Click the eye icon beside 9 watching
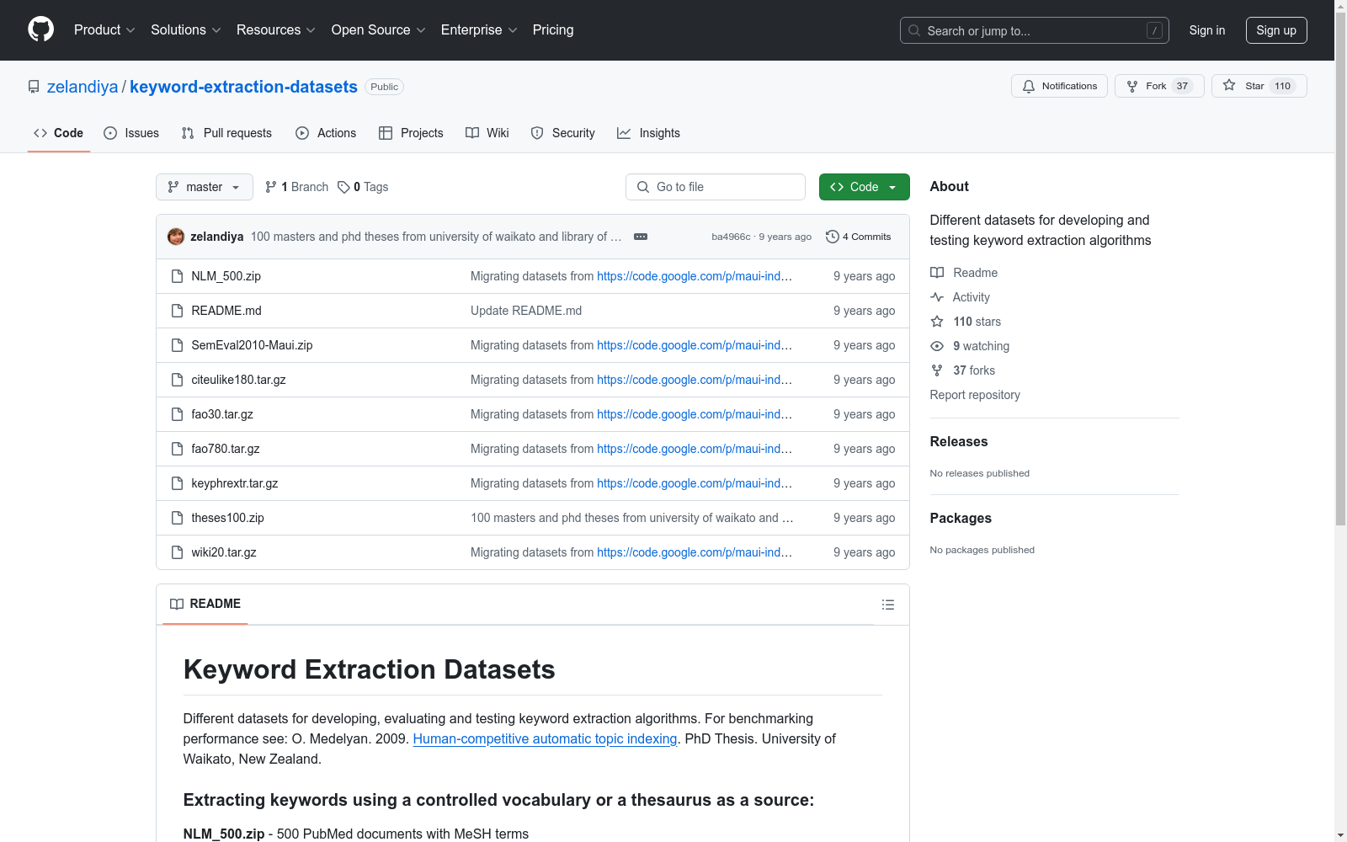 pyautogui.click(x=937, y=346)
